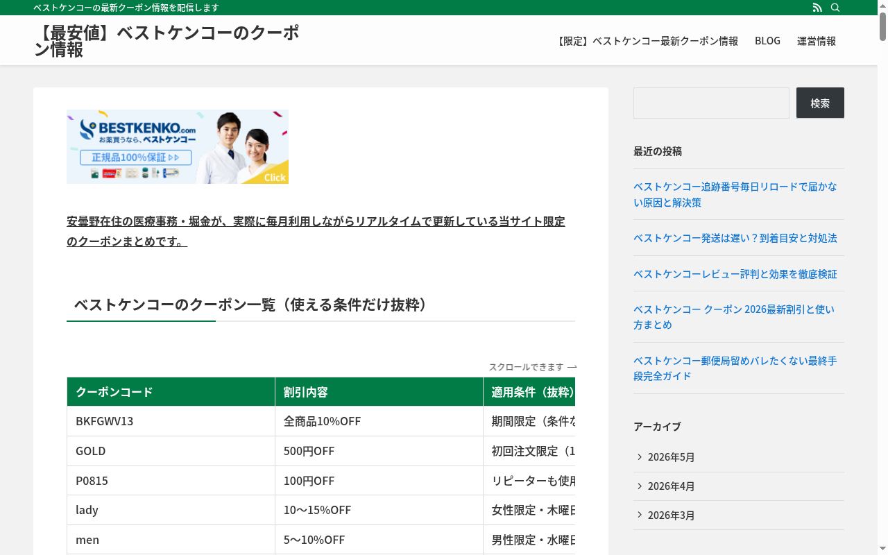Go to the BLOG menu item
The height and width of the screenshot is (555, 888).
point(767,41)
